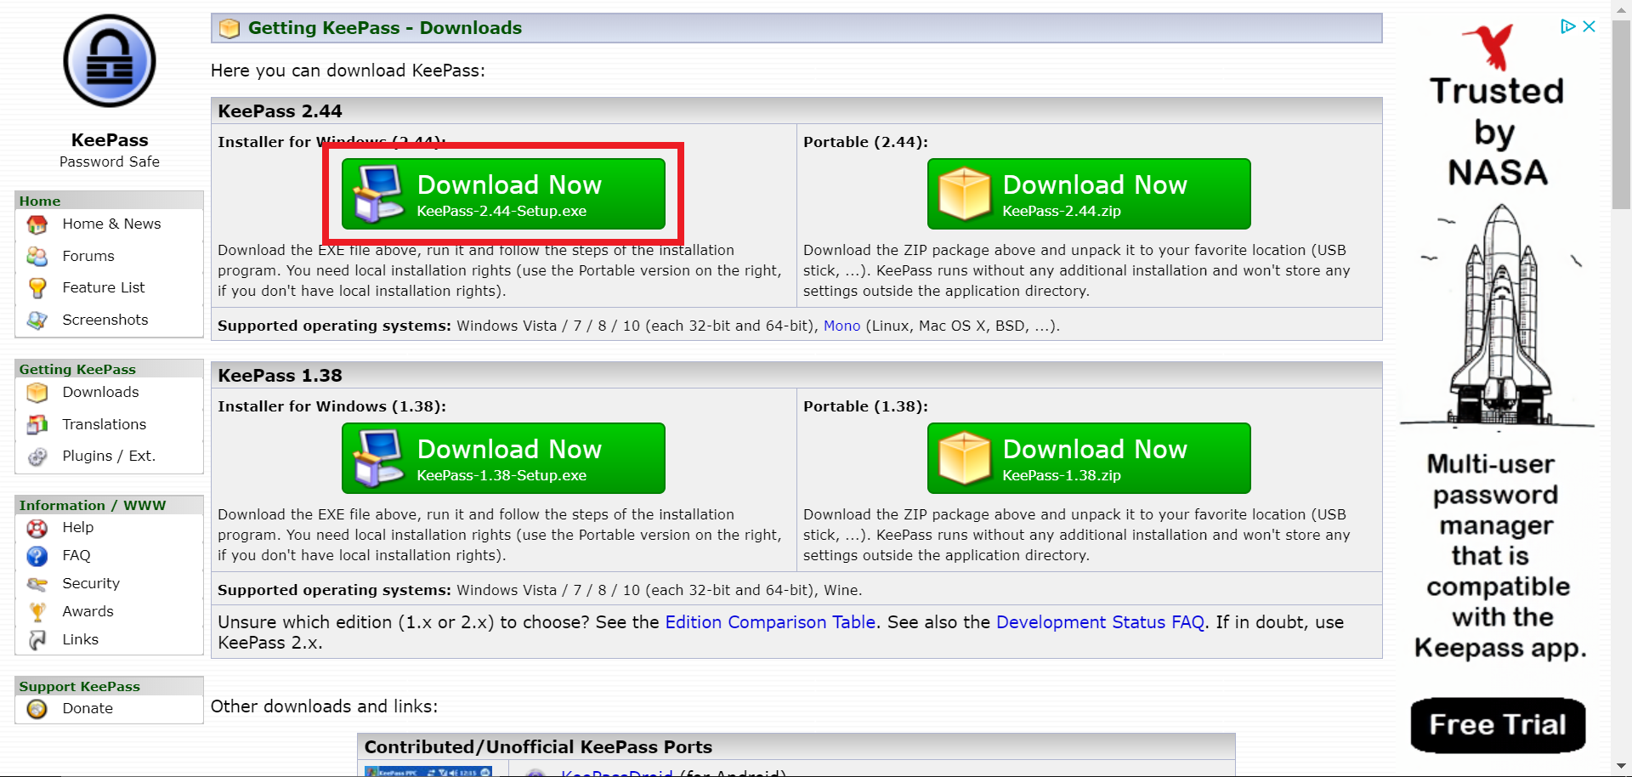Click the KeePass padlock logo
Viewport: 1632px width, 777px height.
pos(109,61)
